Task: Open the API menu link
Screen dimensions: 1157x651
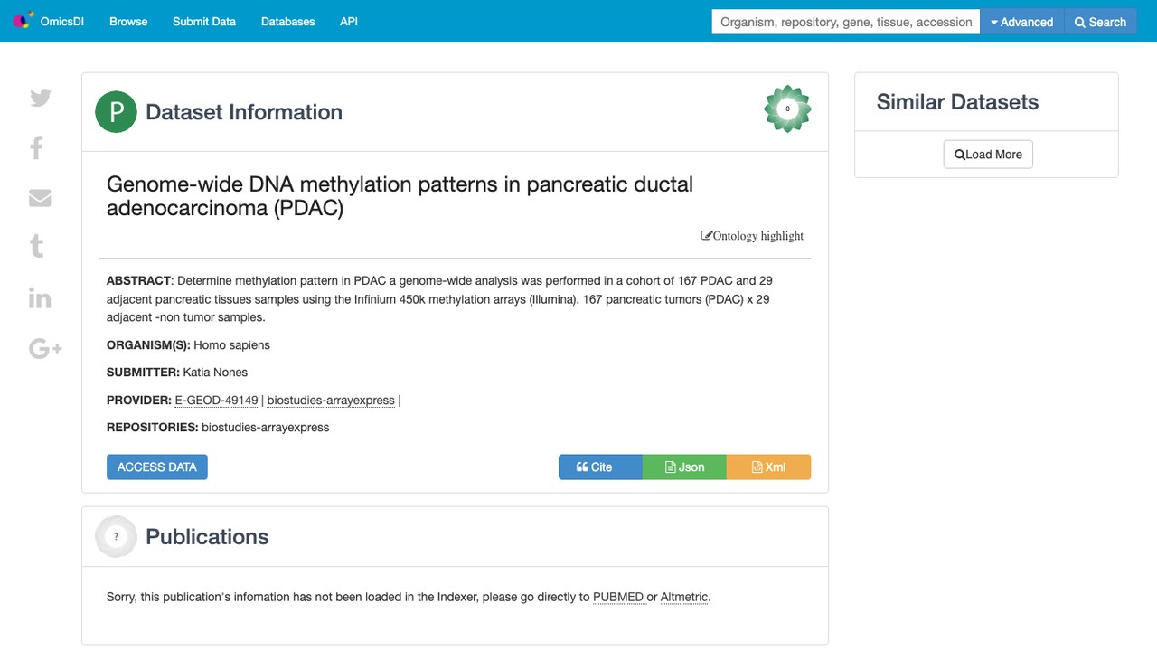Action: [349, 21]
